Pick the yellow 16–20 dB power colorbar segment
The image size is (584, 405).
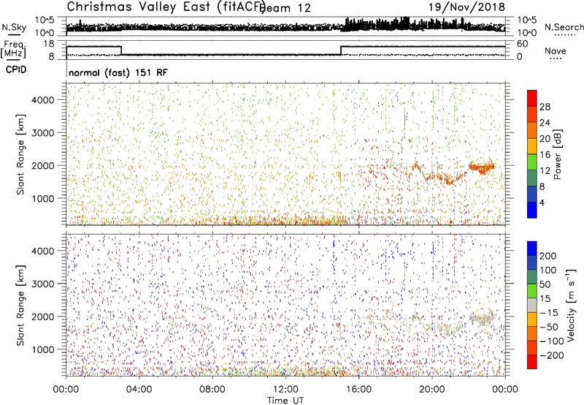(532, 146)
